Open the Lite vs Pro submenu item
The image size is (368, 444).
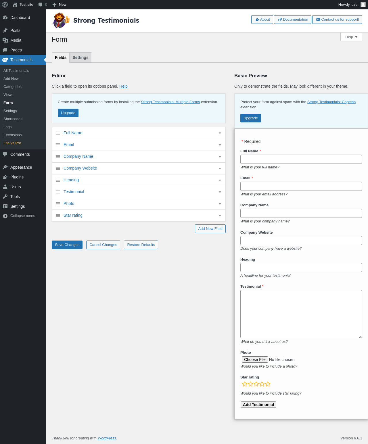[12, 143]
